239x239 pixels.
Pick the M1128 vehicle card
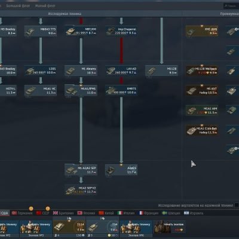click(161, 71)
